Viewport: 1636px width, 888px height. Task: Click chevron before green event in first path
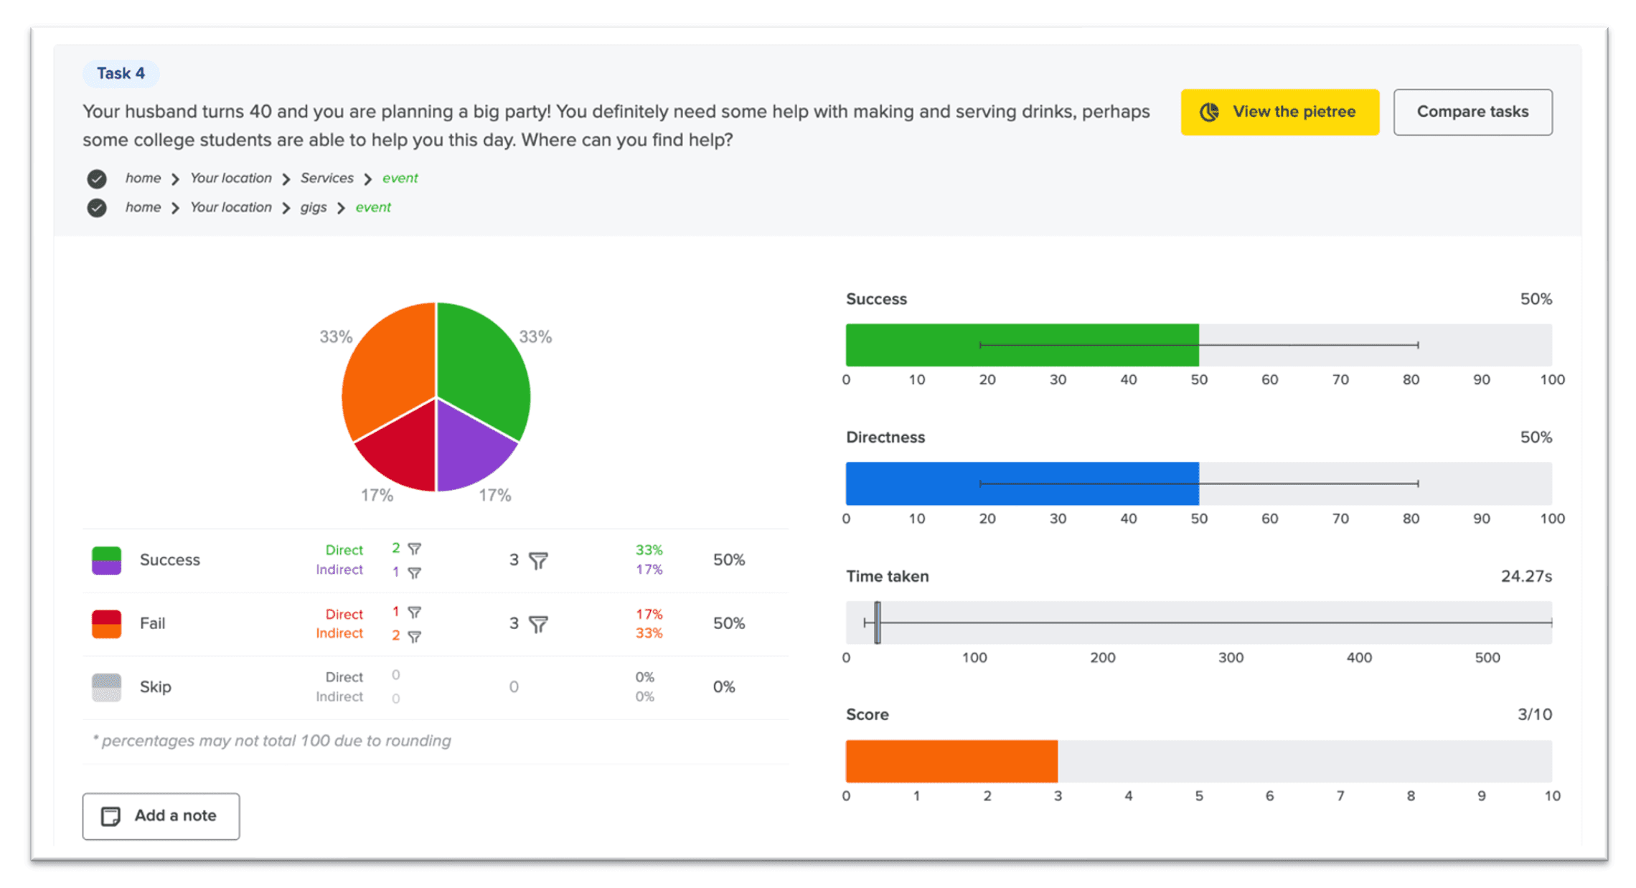click(367, 179)
